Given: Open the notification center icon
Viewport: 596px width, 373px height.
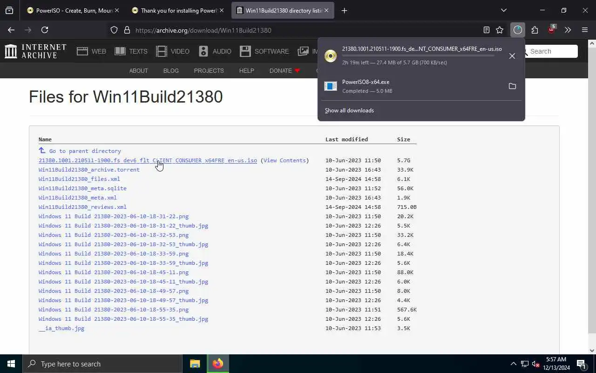Looking at the screenshot, I should coord(581,364).
